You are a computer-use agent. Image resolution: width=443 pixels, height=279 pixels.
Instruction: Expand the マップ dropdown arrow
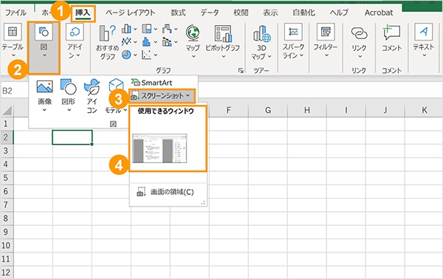[x=193, y=57]
